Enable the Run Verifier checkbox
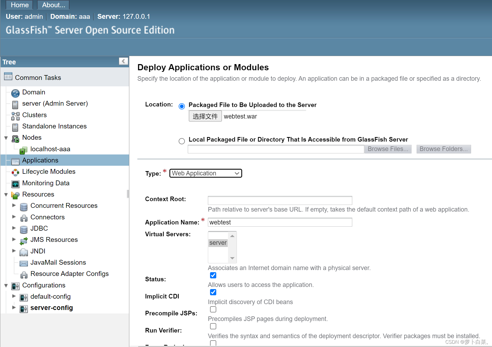Screen dimensions: 492x347 coord(213,326)
